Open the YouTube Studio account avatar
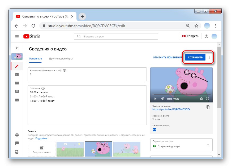Image resolution: width=232 pixels, height=168 pixels. point(214,36)
